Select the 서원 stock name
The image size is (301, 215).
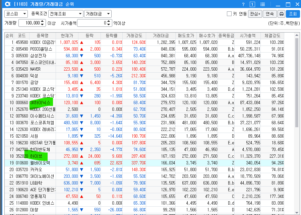coord(34,136)
